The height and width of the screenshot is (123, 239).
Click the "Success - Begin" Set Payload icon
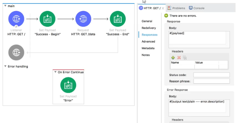point(47,19)
